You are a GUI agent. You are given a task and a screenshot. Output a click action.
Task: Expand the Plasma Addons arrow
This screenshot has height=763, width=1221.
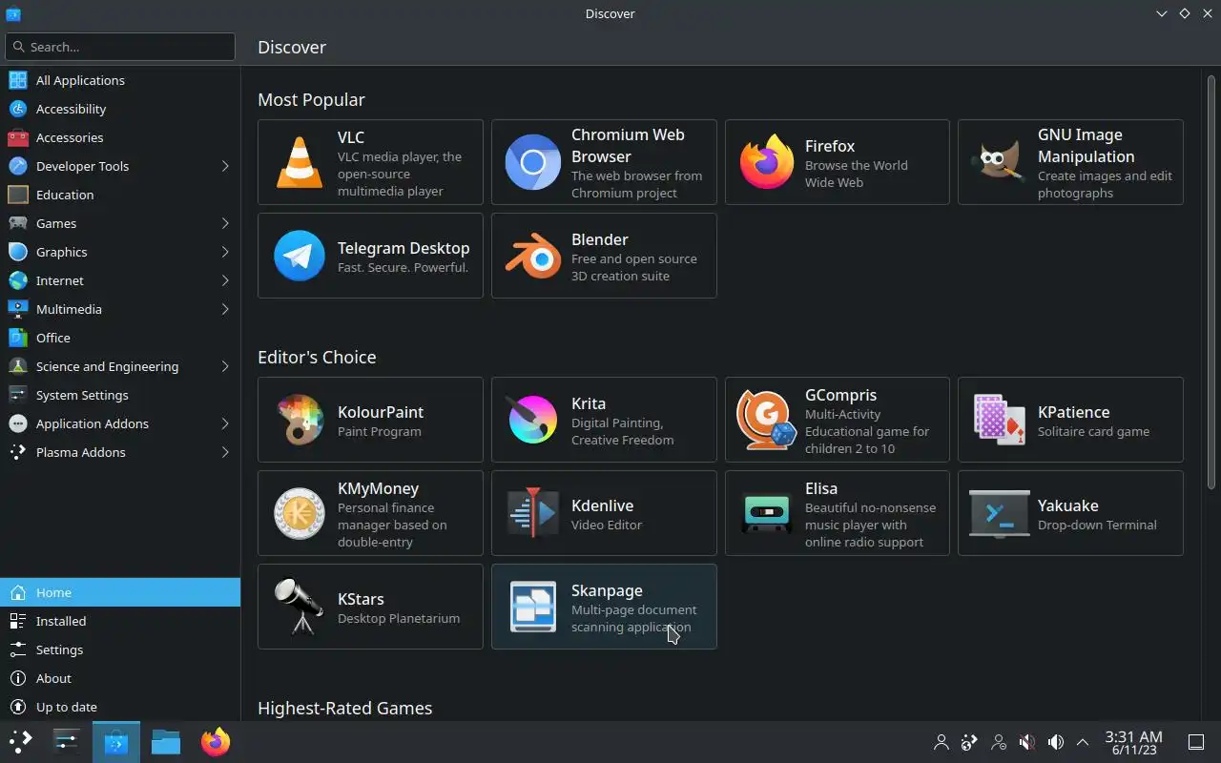click(225, 452)
